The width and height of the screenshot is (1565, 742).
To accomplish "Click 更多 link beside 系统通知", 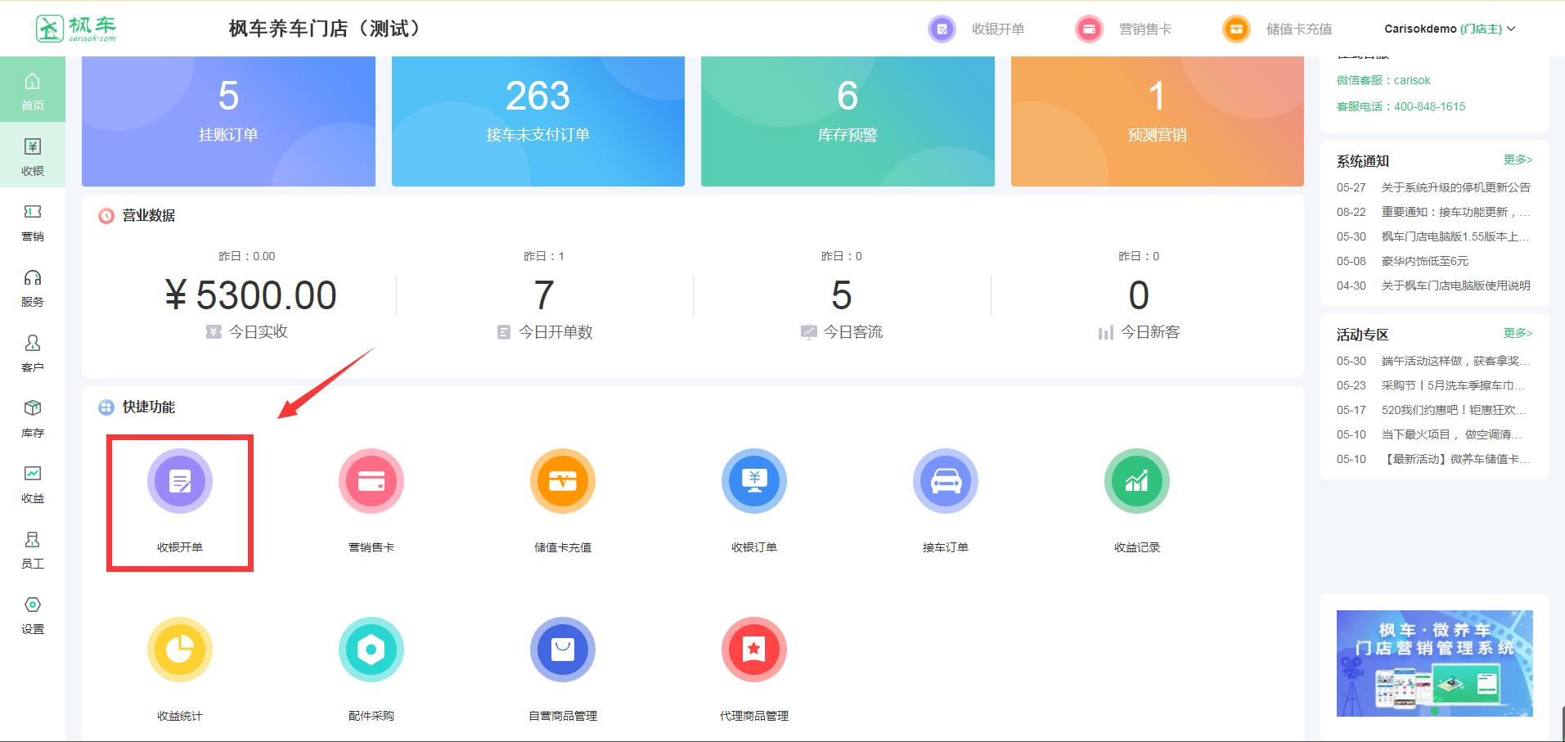I will tap(1517, 160).
